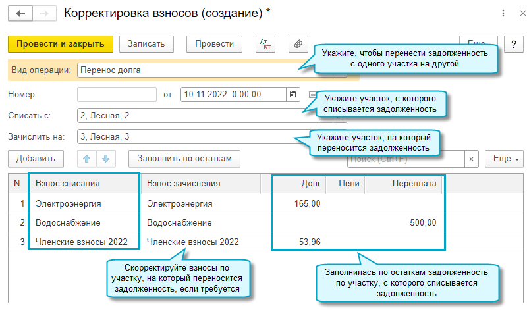Open attached files with the paperclip icon
Screen dimensions: 527x310
[298, 44]
